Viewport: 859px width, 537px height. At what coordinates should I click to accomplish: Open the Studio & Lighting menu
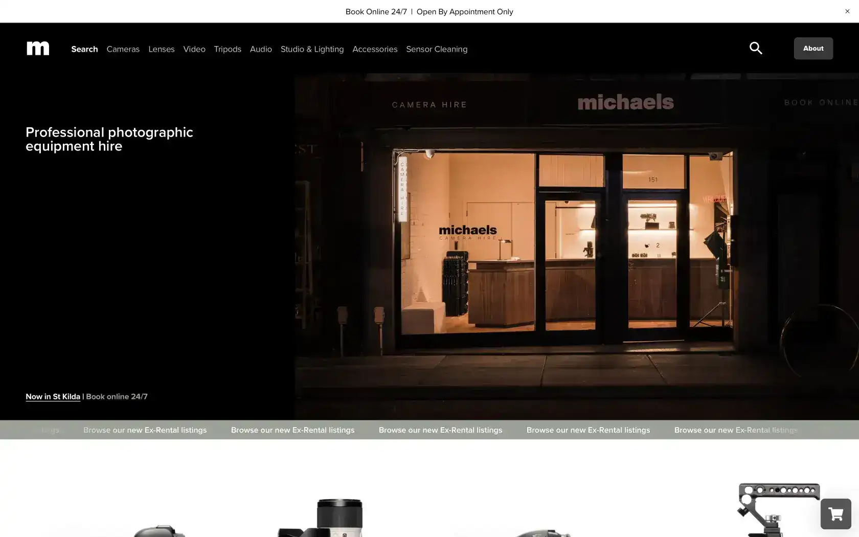click(x=312, y=49)
